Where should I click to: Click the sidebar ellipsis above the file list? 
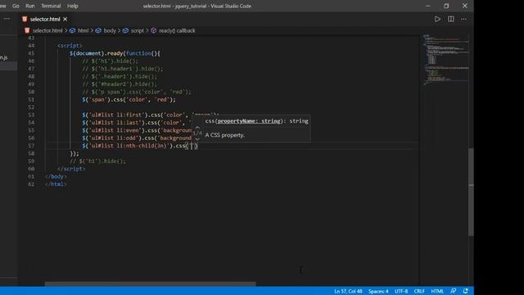point(7,19)
